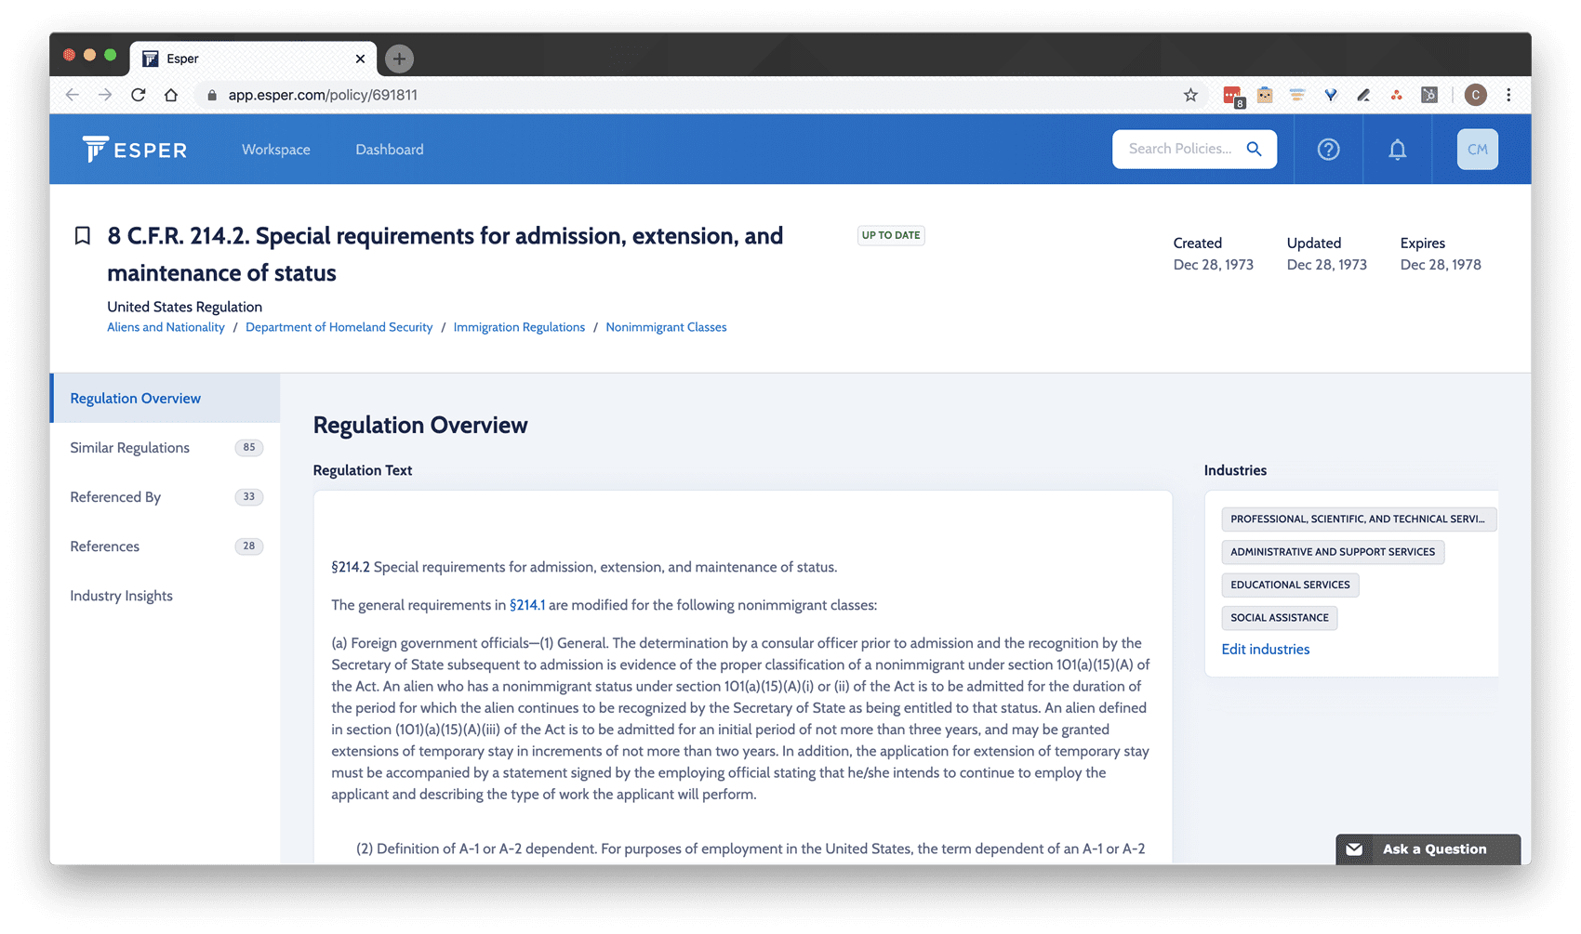Open the Chrome profile avatar C

(x=1475, y=95)
